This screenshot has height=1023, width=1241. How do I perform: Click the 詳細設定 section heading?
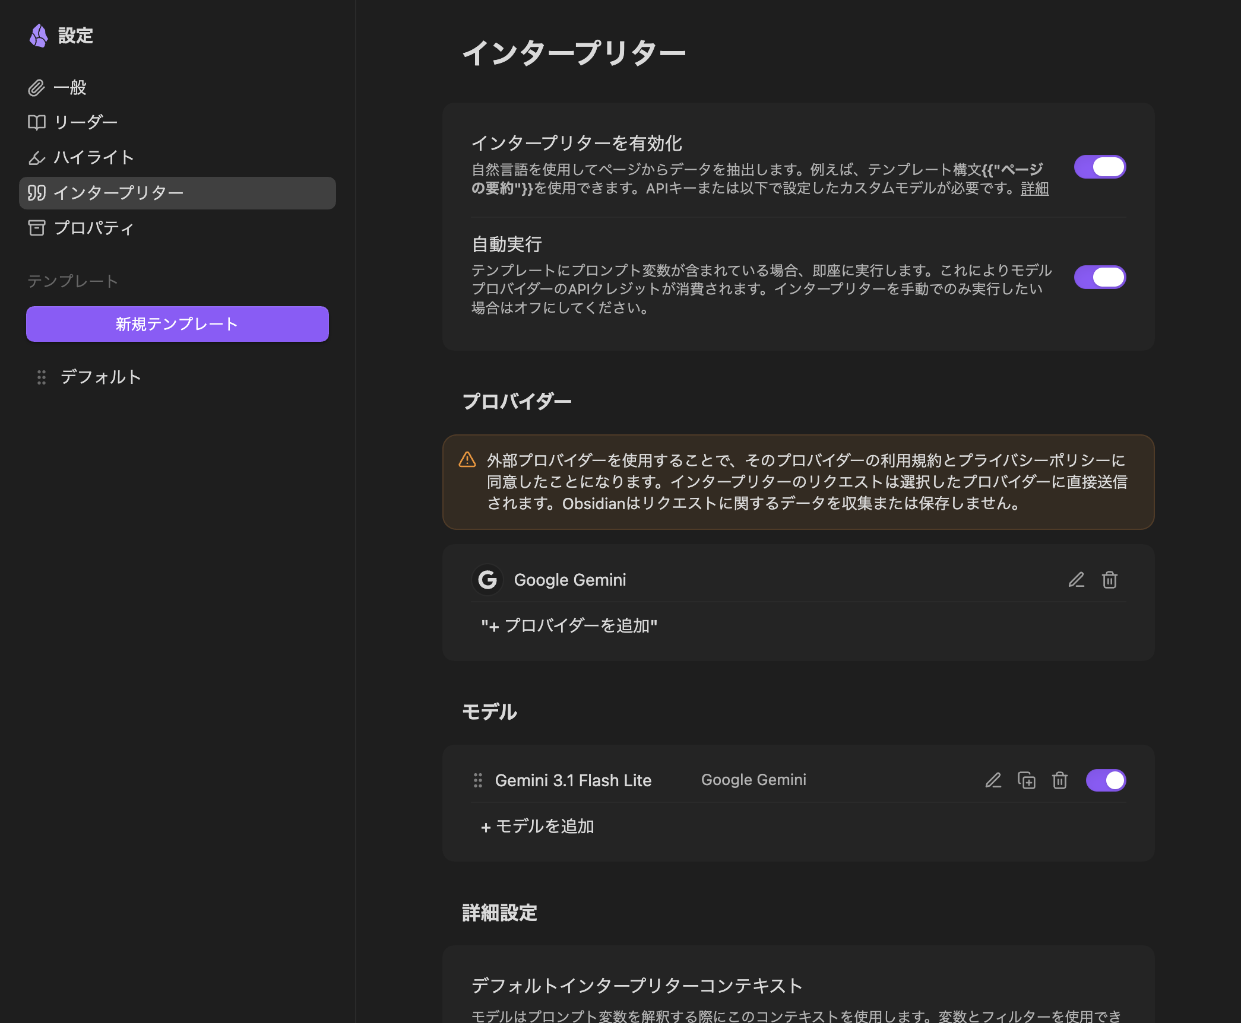click(x=500, y=913)
